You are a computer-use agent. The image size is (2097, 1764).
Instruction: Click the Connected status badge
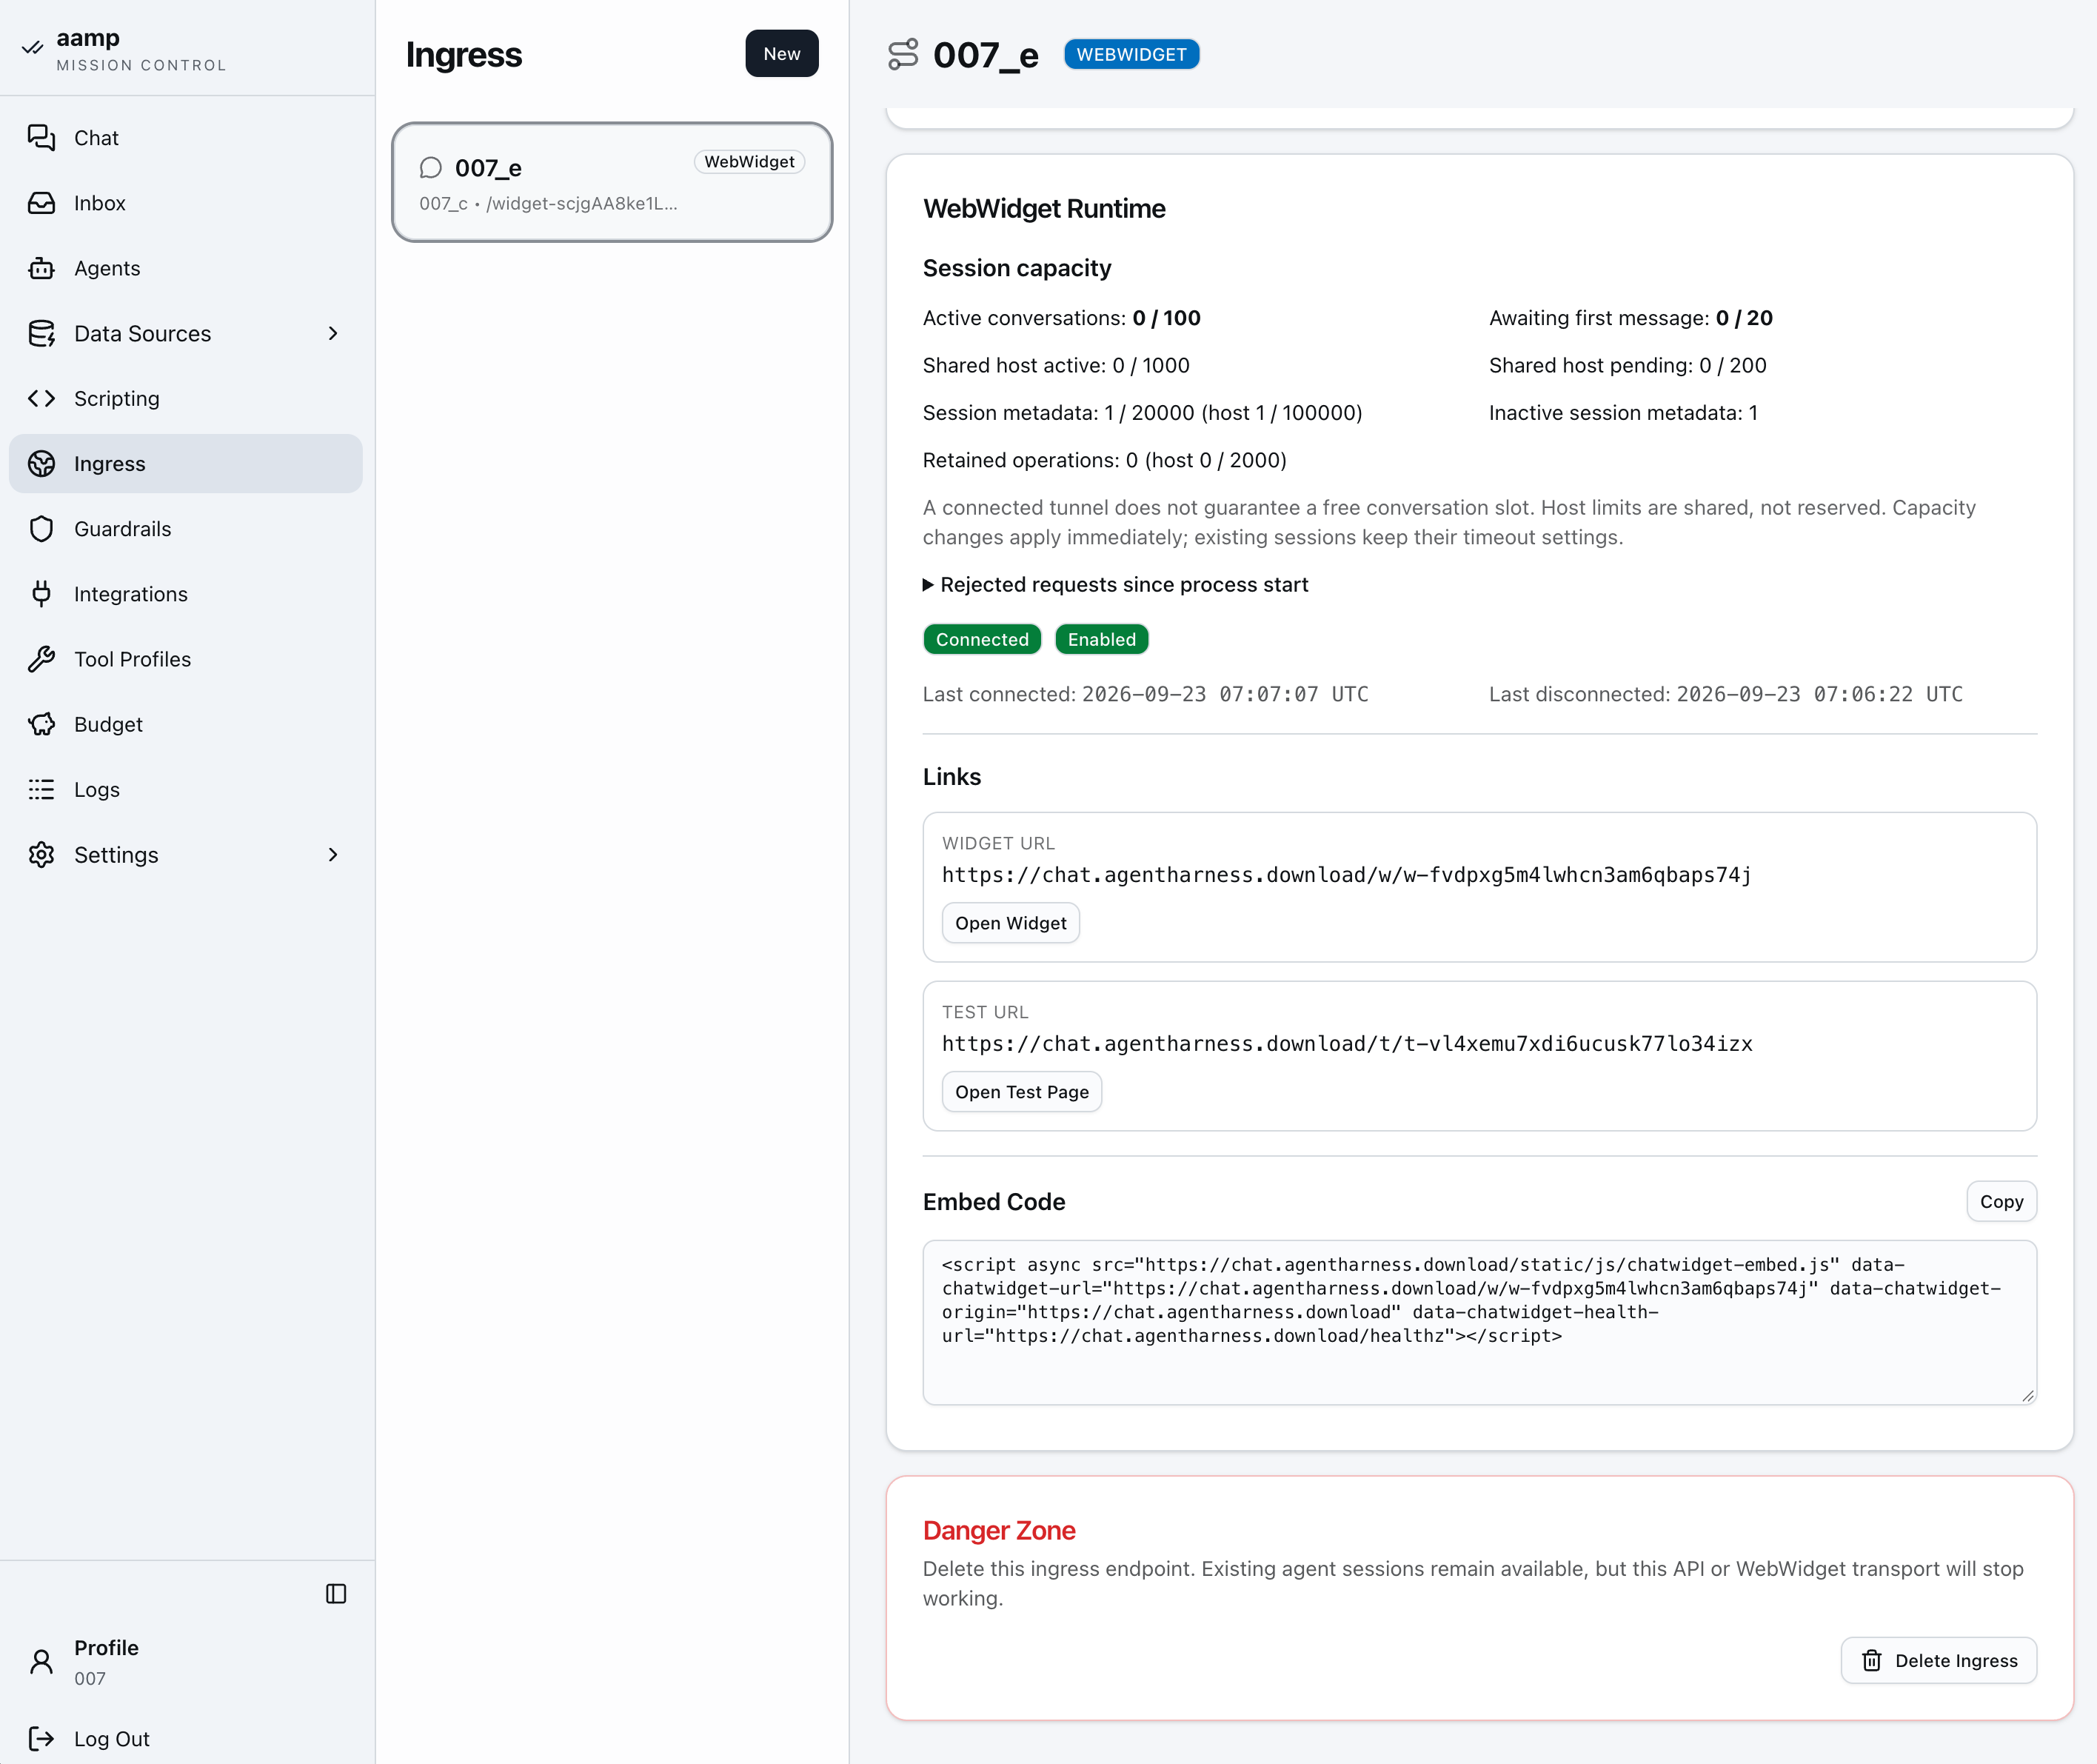pyautogui.click(x=982, y=640)
